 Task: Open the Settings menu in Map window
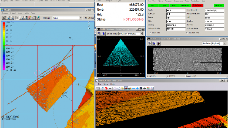(5, 13)
